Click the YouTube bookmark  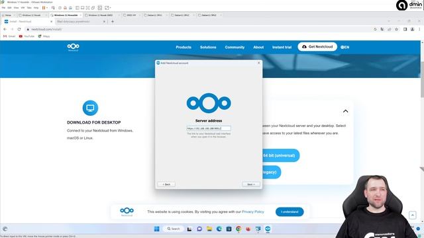(26, 36)
